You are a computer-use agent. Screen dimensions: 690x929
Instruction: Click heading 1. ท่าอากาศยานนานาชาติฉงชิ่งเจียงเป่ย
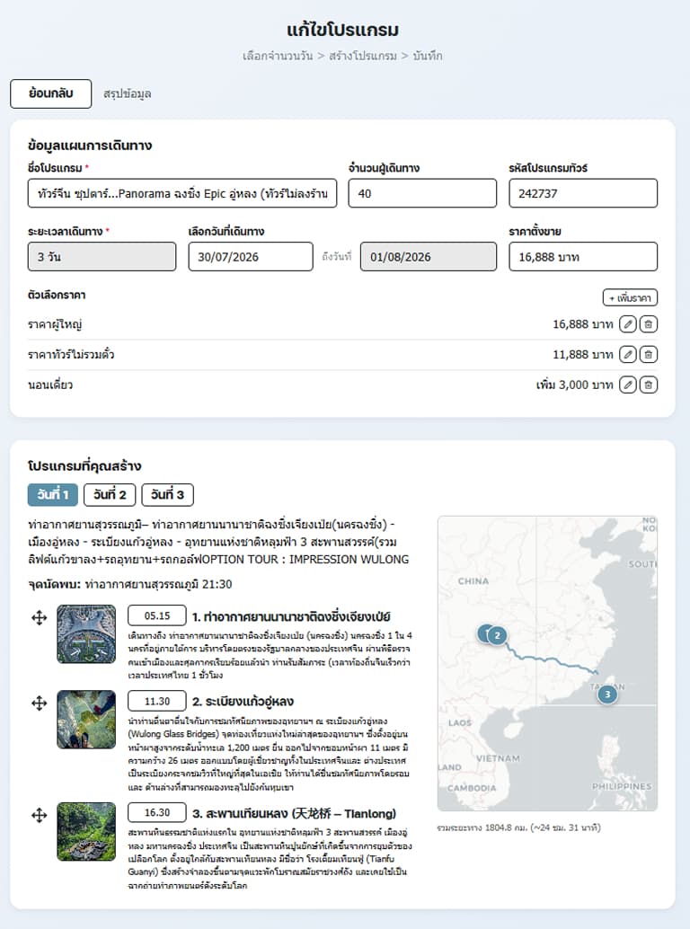[291, 616]
